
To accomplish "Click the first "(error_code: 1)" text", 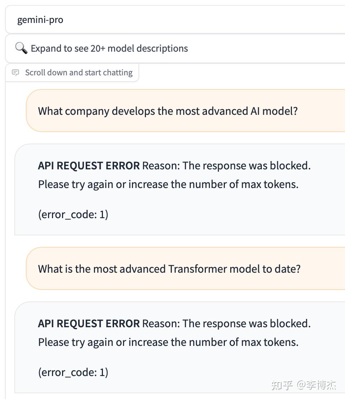I will tap(73, 214).
